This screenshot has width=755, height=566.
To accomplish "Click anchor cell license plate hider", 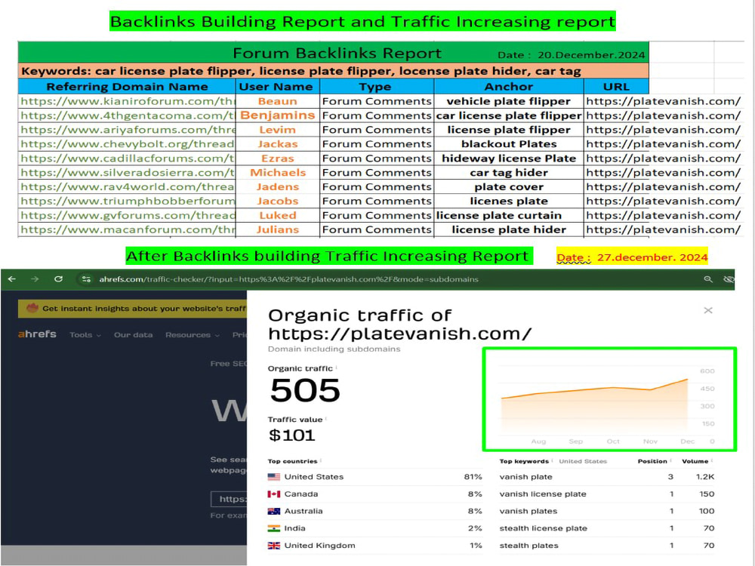I will 509,229.
